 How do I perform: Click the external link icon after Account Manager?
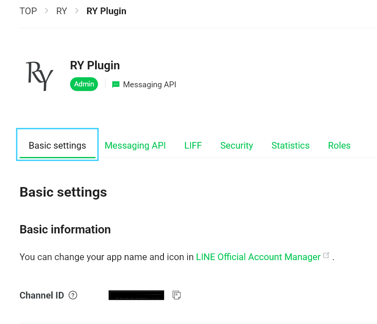(x=327, y=256)
